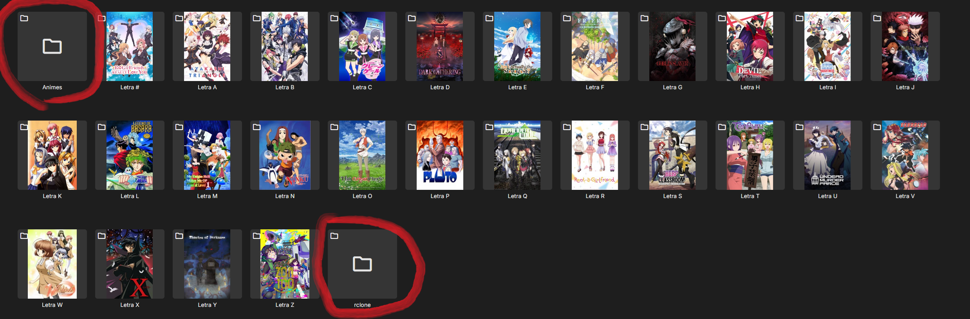Open the Theatre of Darkness poster, Letra Y
970x319 pixels.
coord(207,264)
